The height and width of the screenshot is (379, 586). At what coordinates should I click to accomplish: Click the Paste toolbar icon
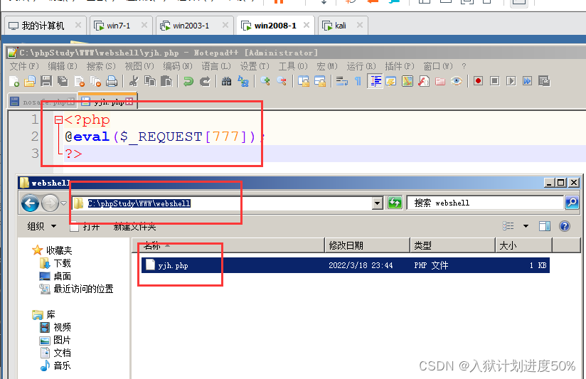(166, 81)
